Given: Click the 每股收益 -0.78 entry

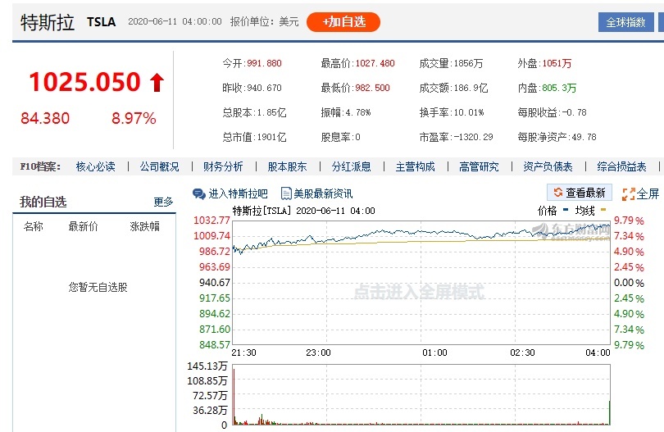Looking at the screenshot, I should coord(552,112).
